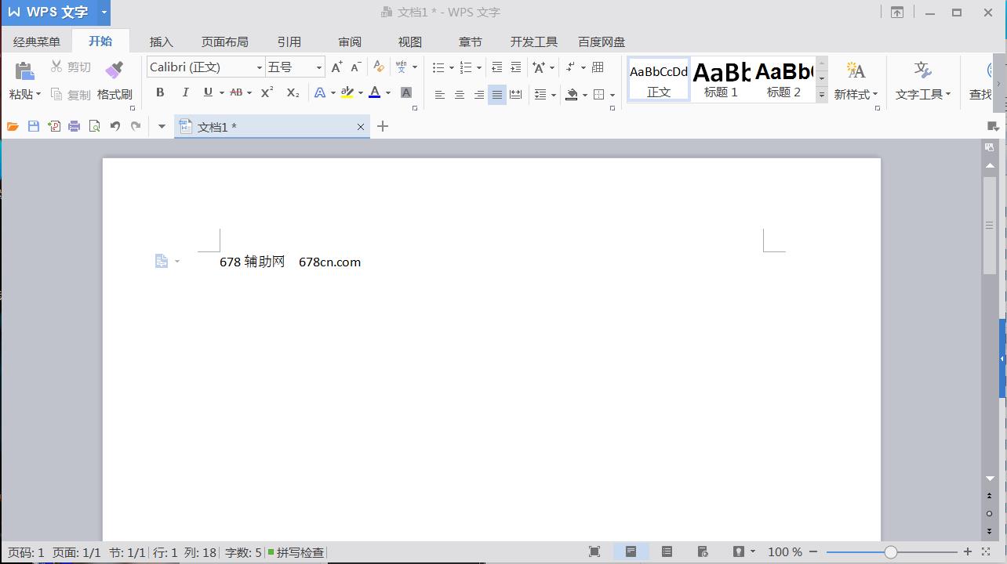
Task: Click the New Style (新样式) icon
Action: pos(856,70)
